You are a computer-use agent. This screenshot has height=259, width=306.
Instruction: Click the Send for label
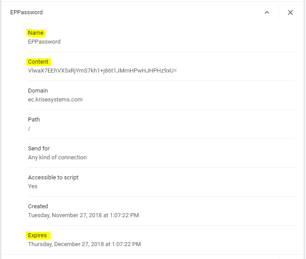tap(39, 149)
